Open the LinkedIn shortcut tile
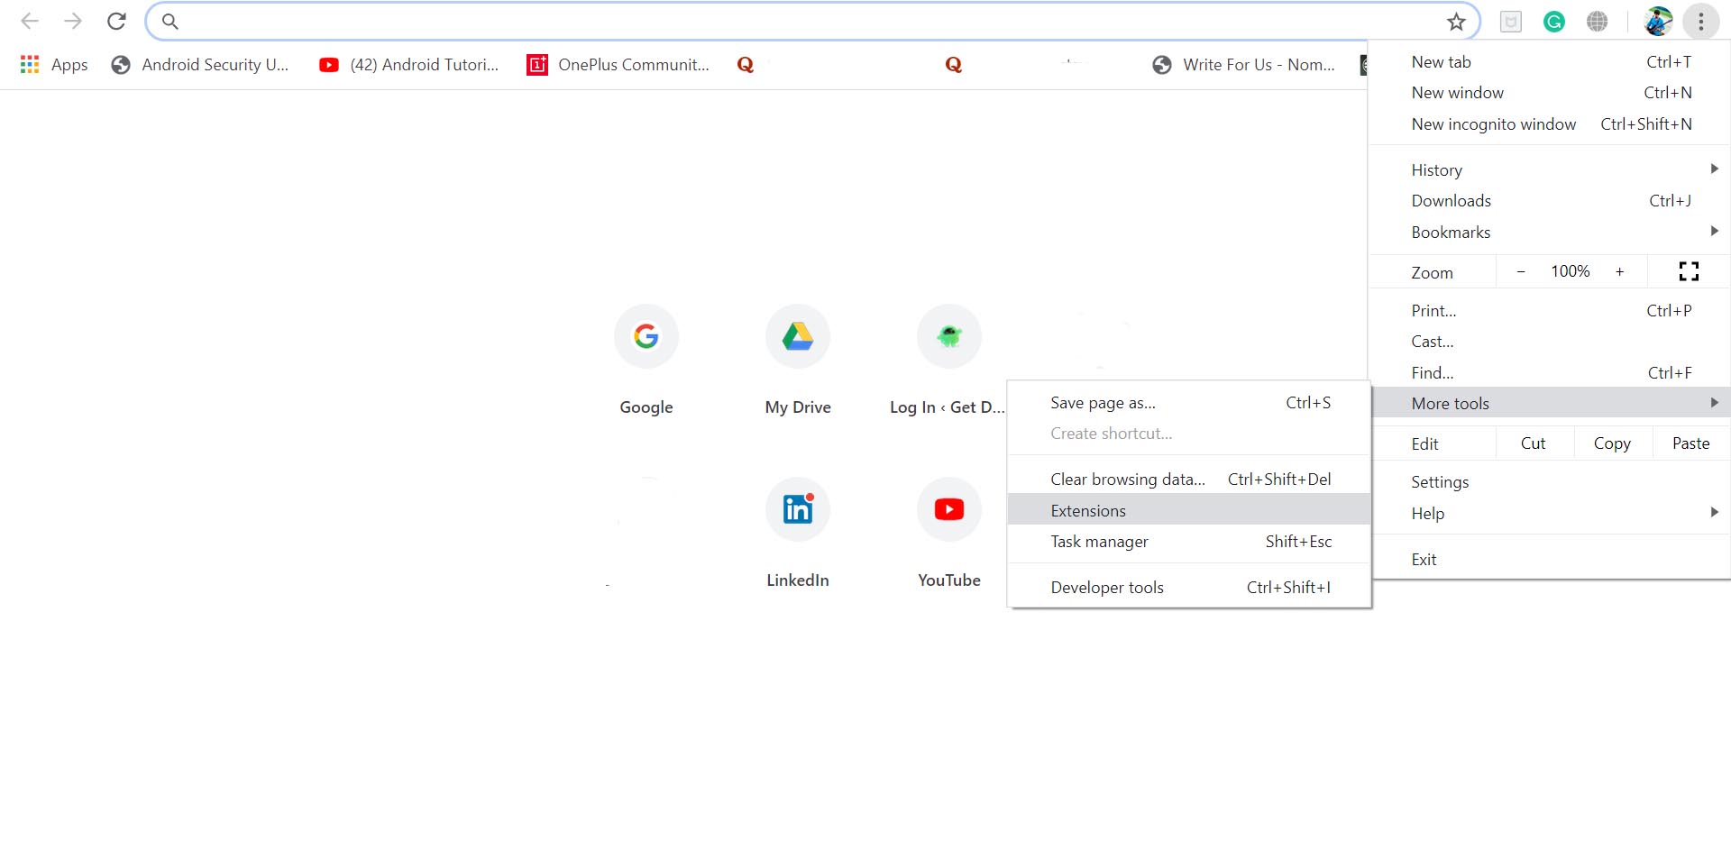Image resolution: width=1731 pixels, height=868 pixels. [798, 533]
